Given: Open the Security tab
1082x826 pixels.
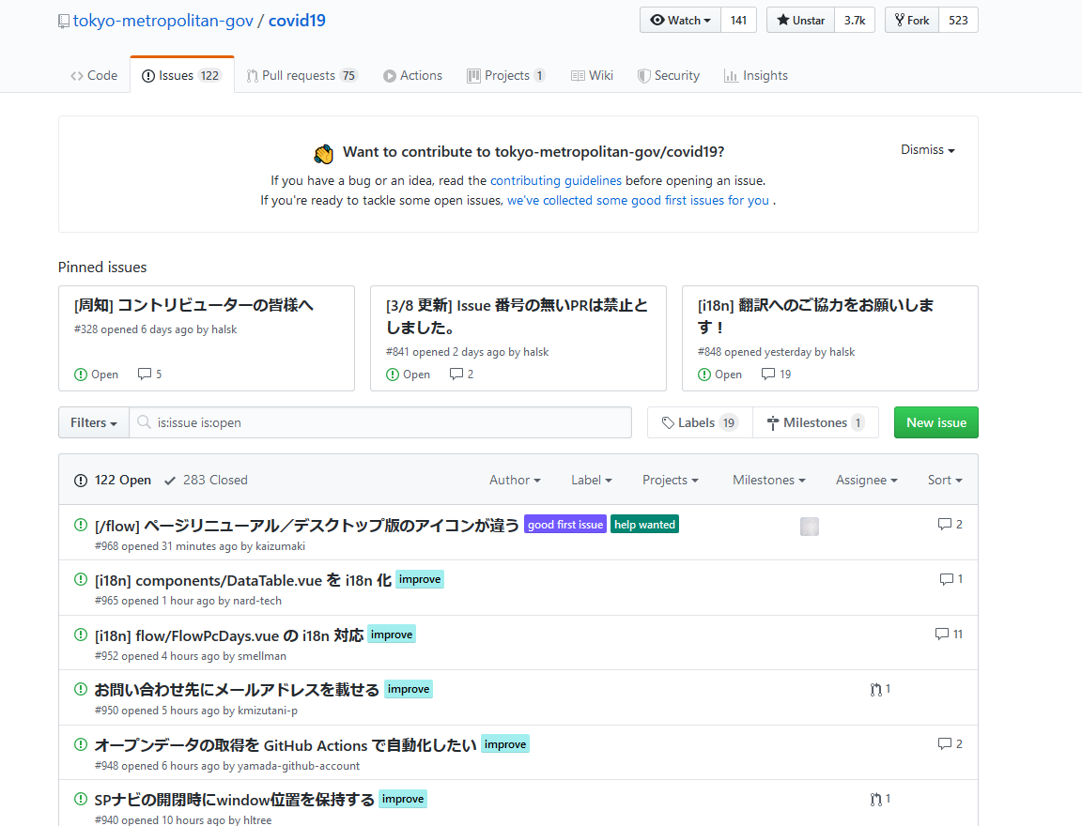Looking at the screenshot, I should [668, 76].
